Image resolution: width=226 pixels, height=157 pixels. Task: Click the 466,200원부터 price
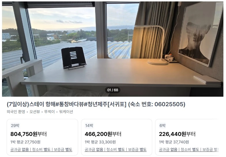pos(103,134)
